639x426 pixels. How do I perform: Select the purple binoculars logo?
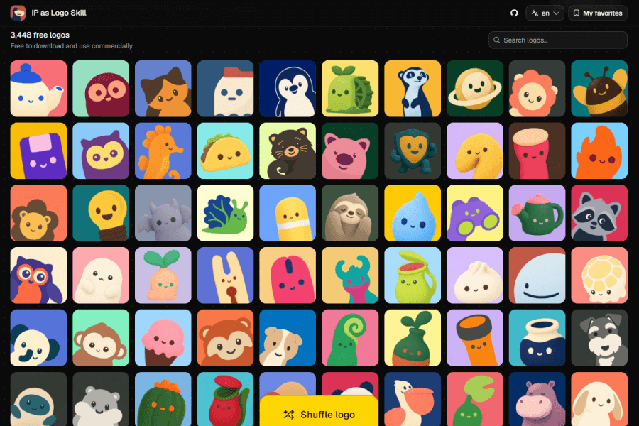(x=475, y=213)
